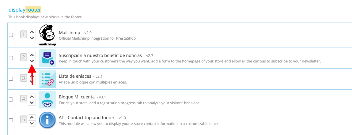Select the AT Contact top and footer checkbox
The image size is (352, 135).
11,120
